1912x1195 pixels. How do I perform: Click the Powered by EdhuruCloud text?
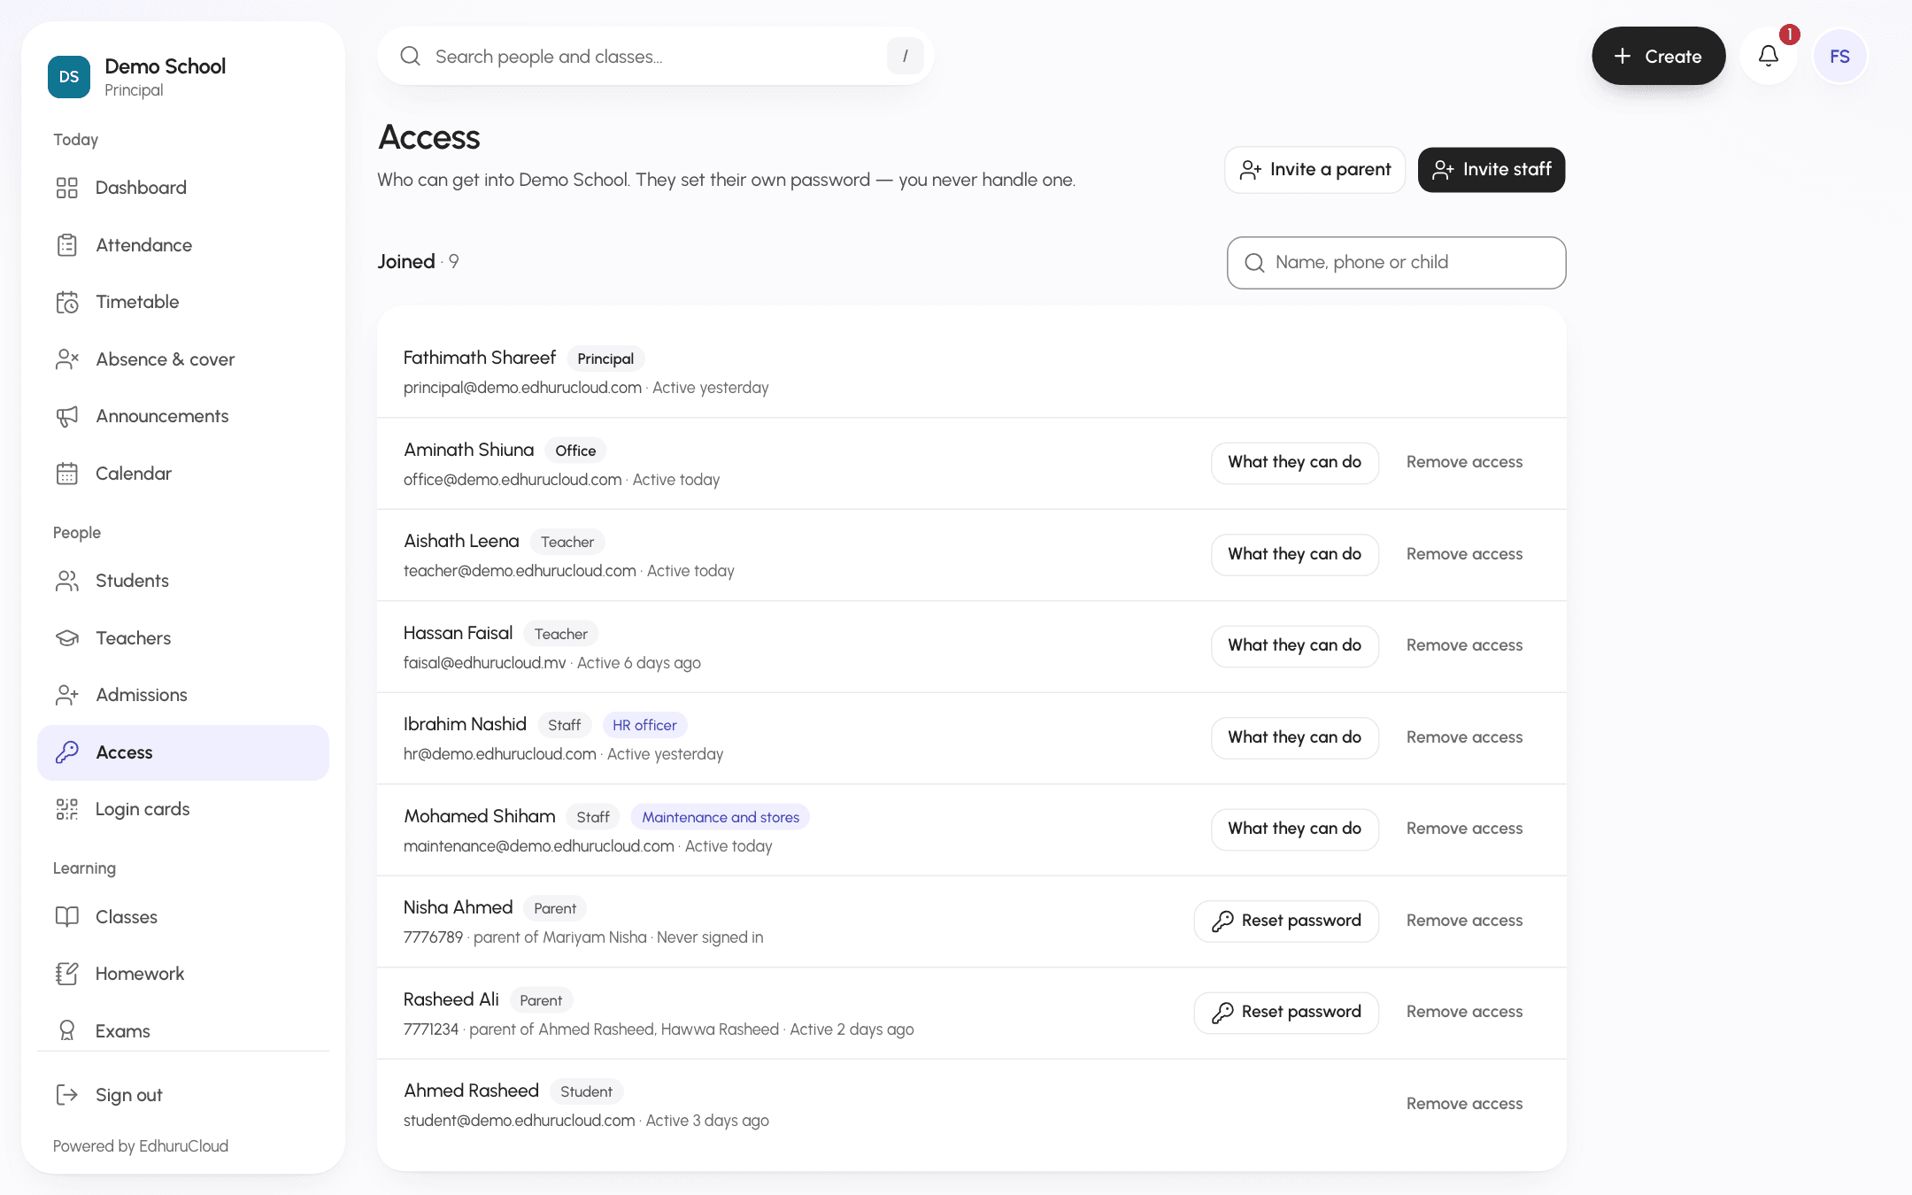coord(141,1146)
